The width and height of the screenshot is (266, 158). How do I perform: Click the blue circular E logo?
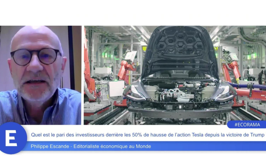tap(11, 138)
